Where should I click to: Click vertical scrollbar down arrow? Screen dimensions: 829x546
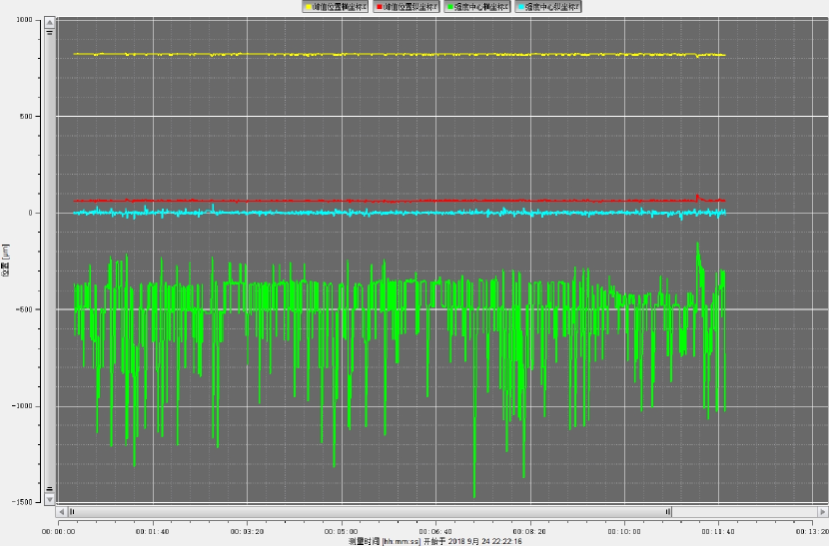pyautogui.click(x=49, y=499)
